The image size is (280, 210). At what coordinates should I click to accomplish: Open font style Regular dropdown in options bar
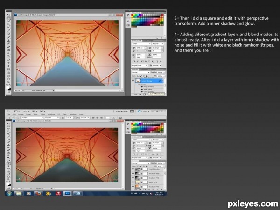click(x=52, y=118)
